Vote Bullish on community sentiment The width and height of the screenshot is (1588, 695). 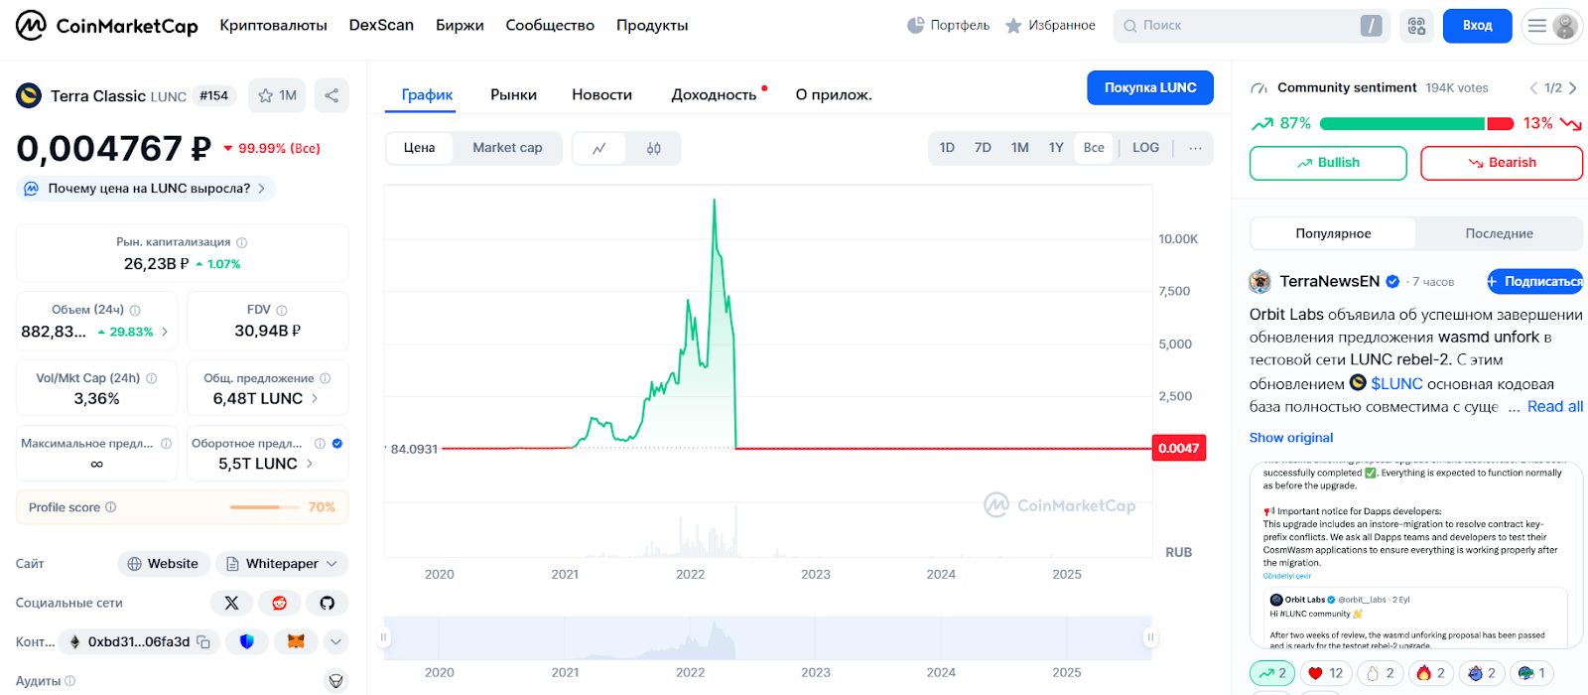pos(1328,163)
